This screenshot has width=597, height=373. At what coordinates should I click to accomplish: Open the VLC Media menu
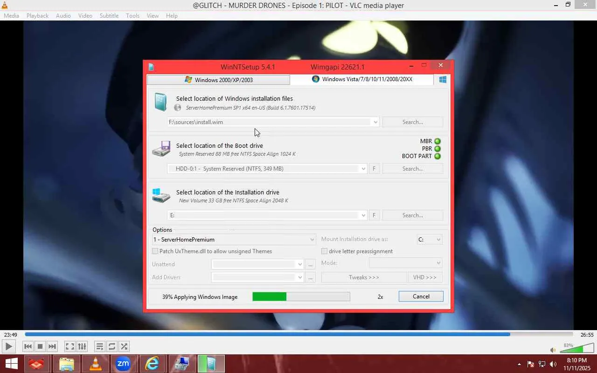click(x=11, y=16)
